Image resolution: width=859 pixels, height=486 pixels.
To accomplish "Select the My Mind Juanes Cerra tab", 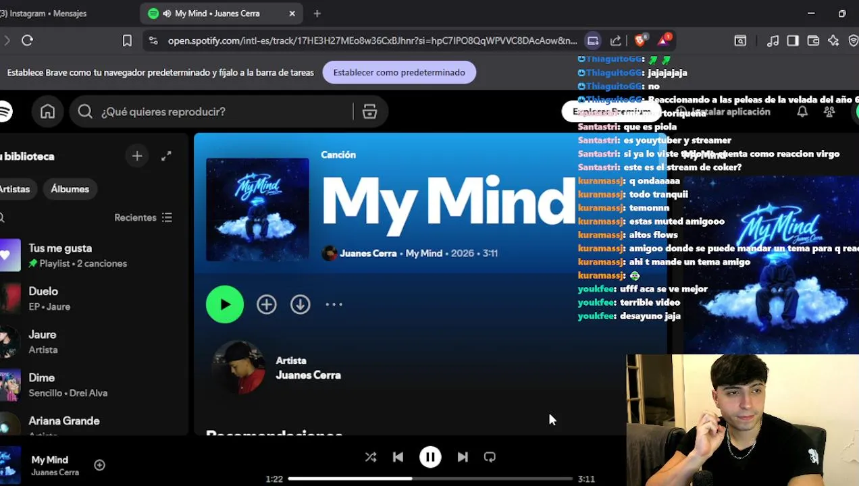I will pyautogui.click(x=222, y=13).
